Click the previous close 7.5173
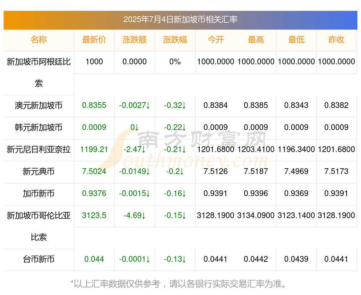This screenshot has width=361, height=295. click(336, 172)
